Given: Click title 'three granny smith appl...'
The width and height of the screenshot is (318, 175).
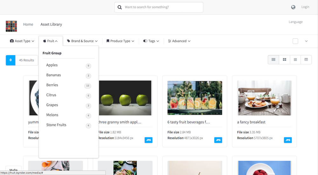Looking at the screenshot, I should [120, 122].
